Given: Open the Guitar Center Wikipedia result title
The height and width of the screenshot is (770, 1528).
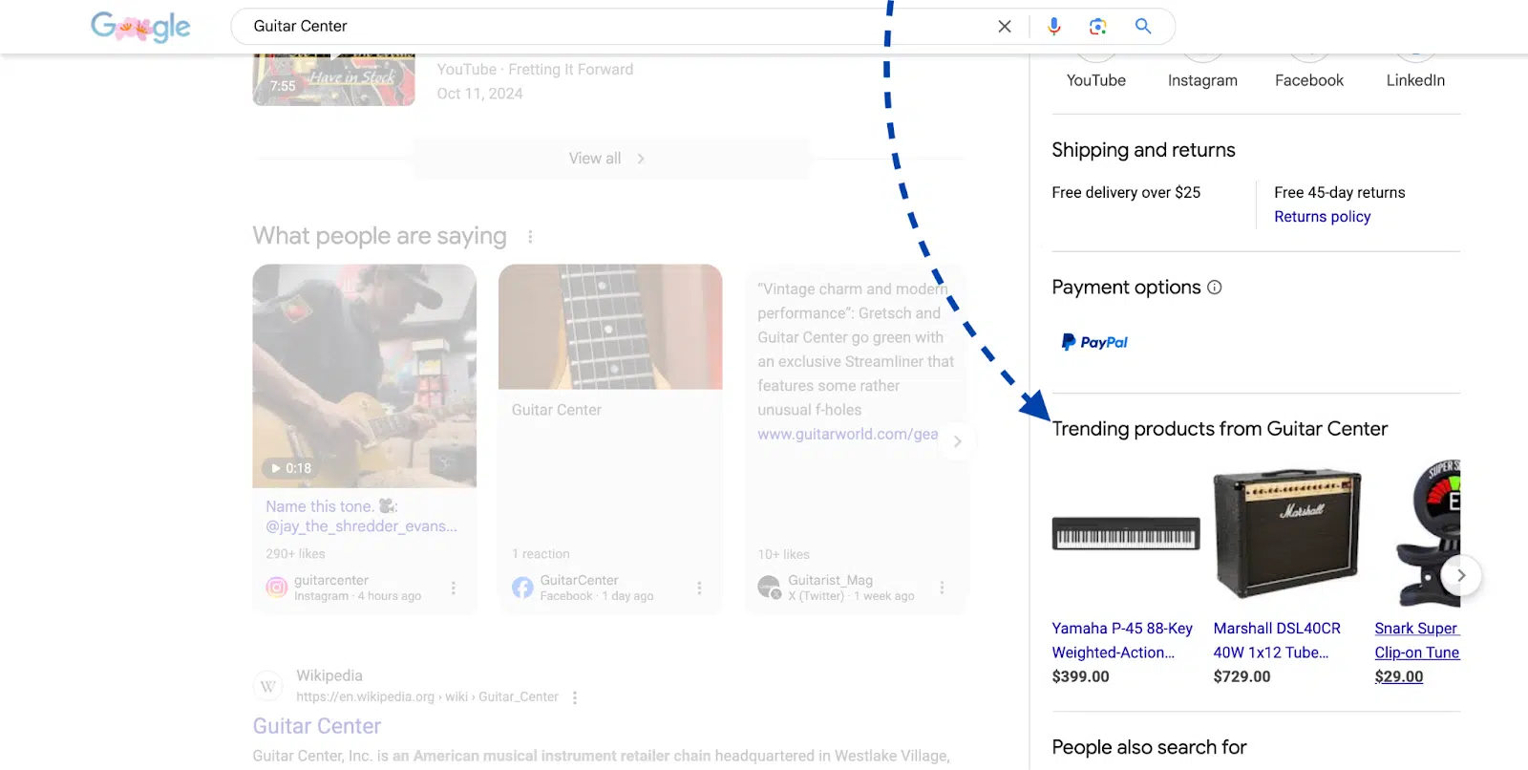Looking at the screenshot, I should pyautogui.click(x=317, y=726).
